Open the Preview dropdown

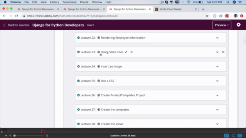tap(222, 25)
